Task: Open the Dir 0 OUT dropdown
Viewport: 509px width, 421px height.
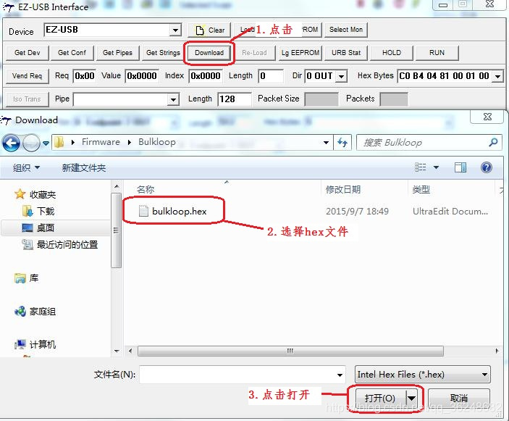Action: tap(341, 76)
